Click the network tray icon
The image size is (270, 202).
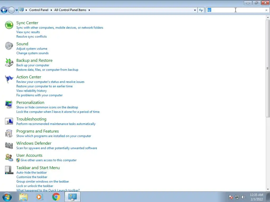click(237, 197)
